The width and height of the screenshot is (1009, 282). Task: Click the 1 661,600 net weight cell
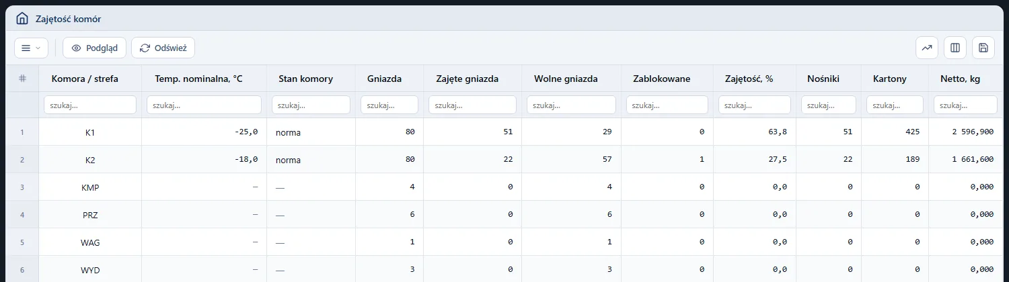pos(966,160)
